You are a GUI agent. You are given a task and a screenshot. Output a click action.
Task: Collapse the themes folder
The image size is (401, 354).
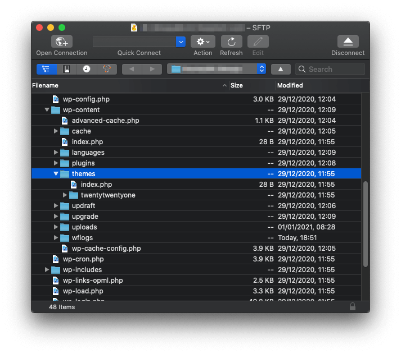(x=56, y=174)
